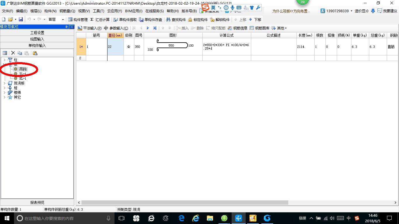Open the 单构件输入 section

tap(37, 45)
